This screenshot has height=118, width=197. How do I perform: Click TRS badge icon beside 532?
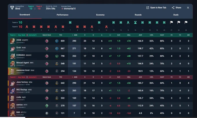(x=57, y=98)
